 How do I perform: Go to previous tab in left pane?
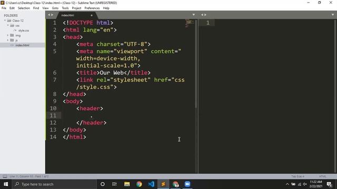(49, 15)
